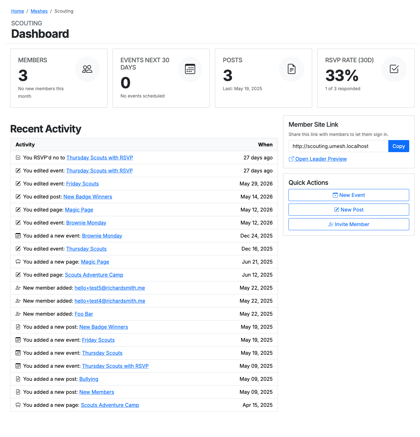Click edit icon in 'edited event: Thursday Scouts' row
This screenshot has width=420, height=437.
tap(18, 249)
